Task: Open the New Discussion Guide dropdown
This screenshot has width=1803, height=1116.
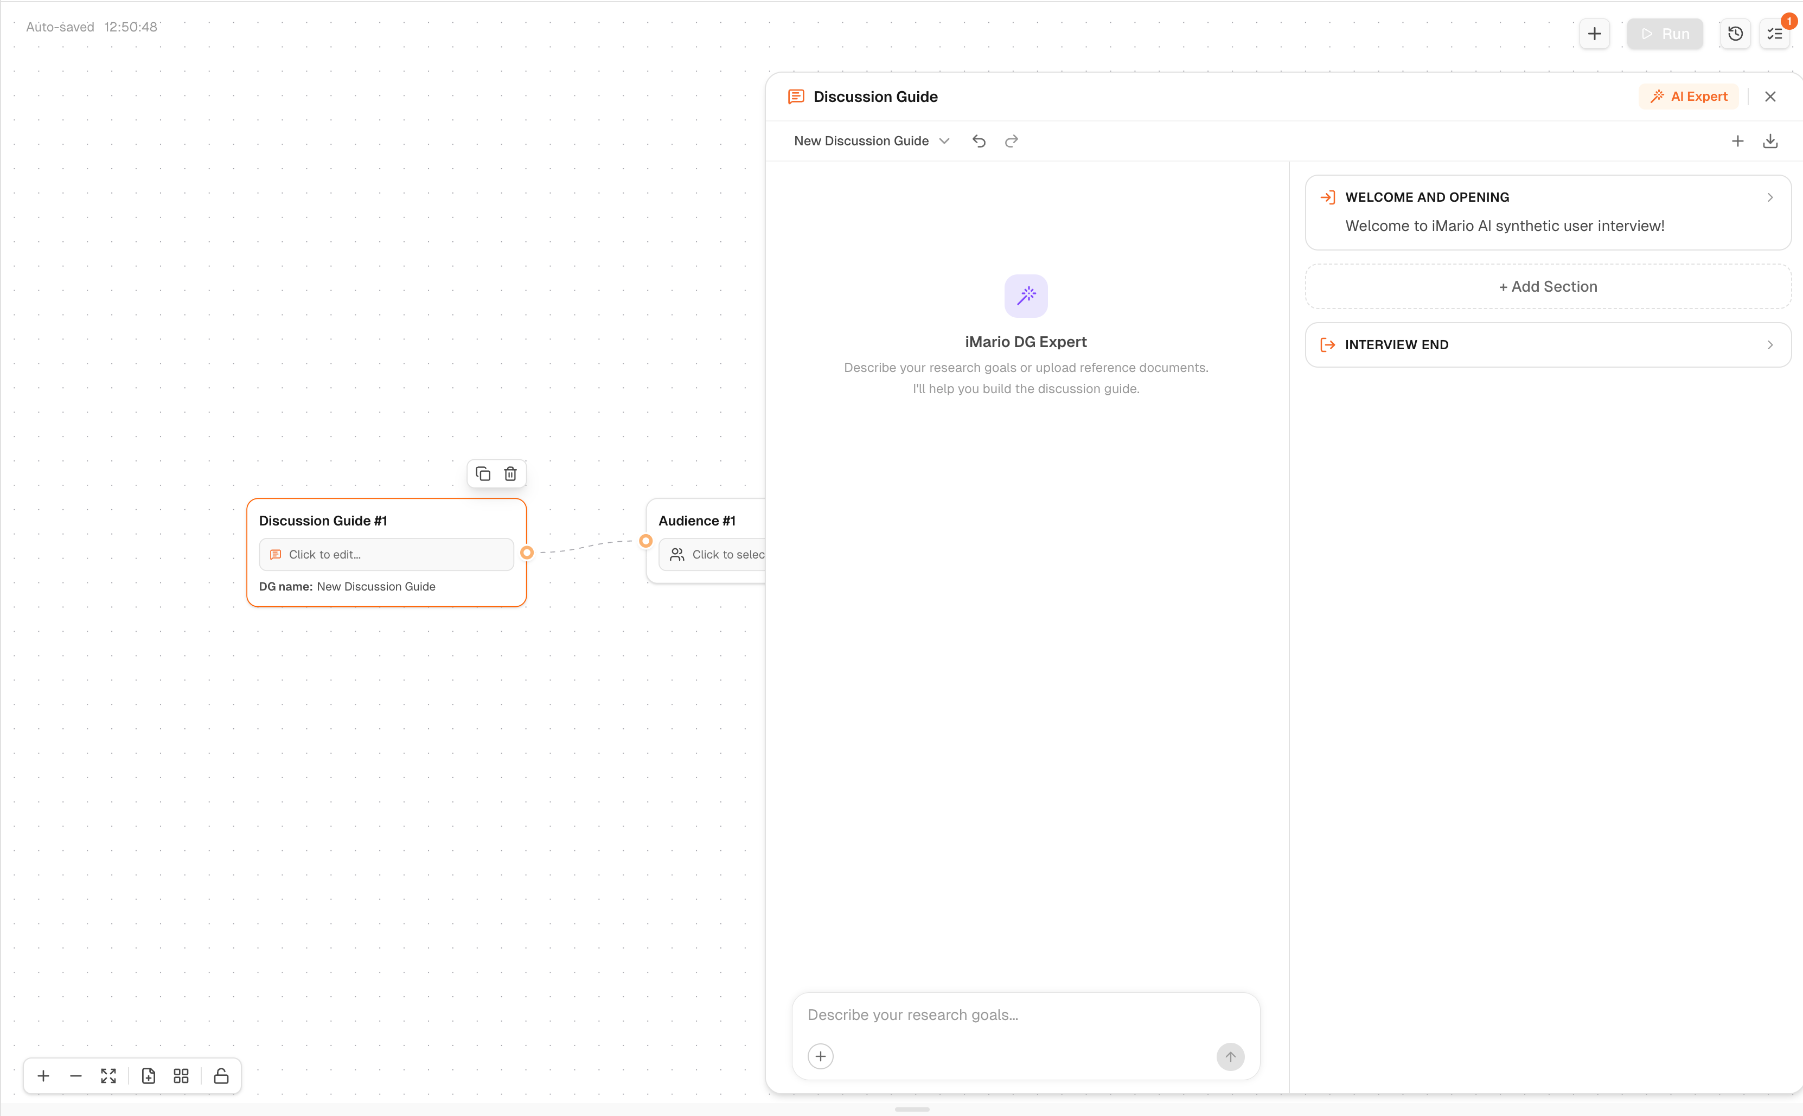Action: coord(871,141)
